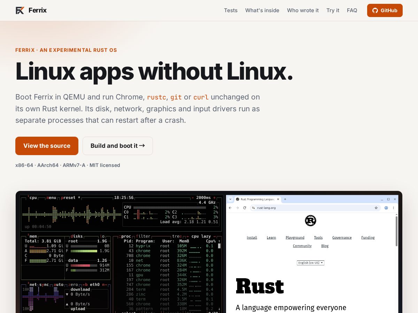Image resolution: width=418 pixels, height=313 pixels.
Task: Open the English (en-US) language dropdown
Action: coord(310,263)
